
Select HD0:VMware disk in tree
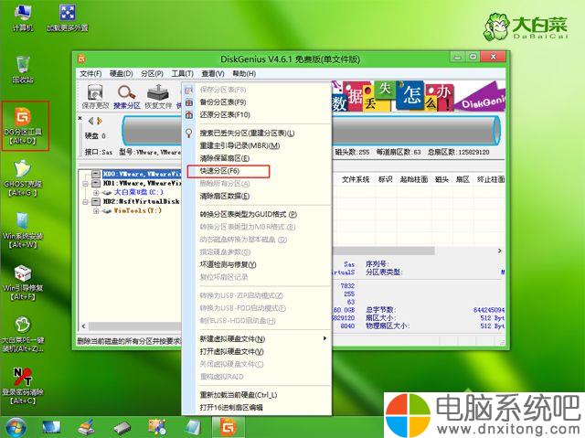(142, 174)
